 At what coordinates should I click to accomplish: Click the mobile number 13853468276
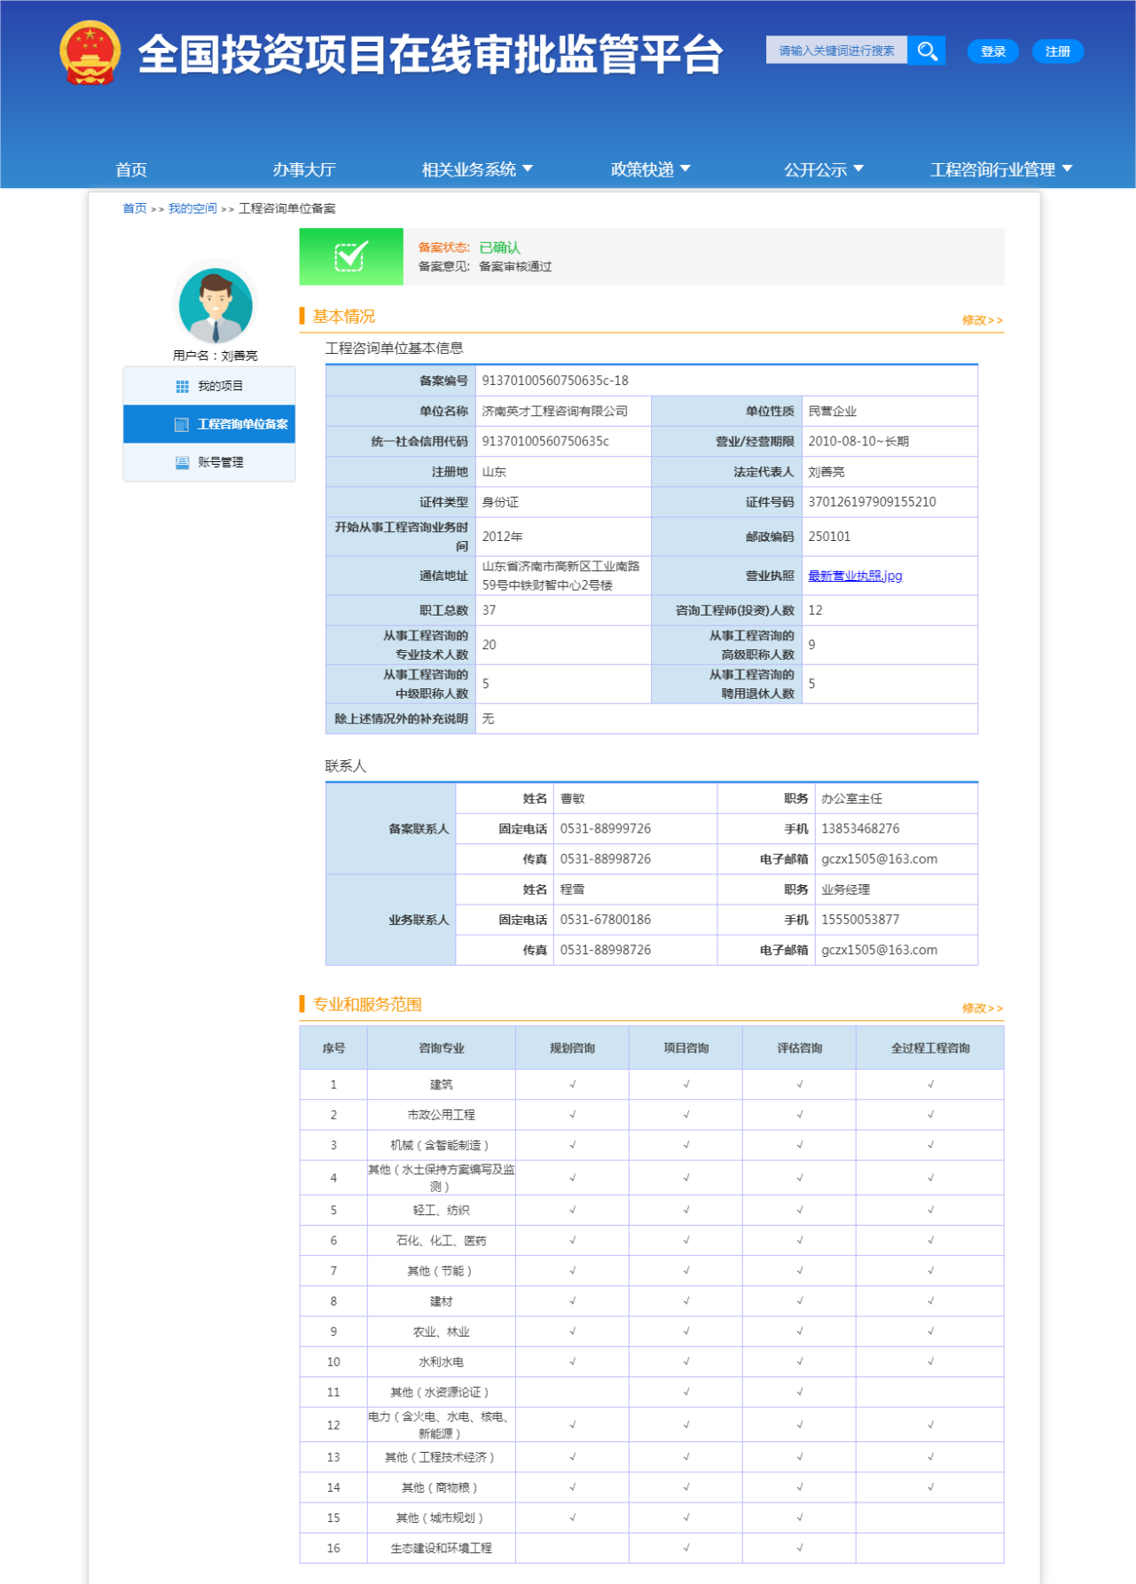tap(860, 828)
